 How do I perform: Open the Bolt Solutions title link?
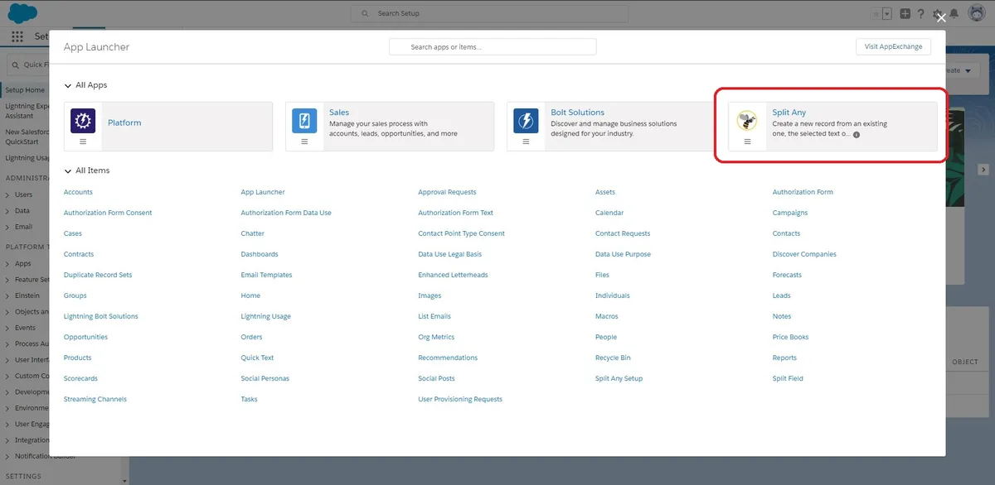pyautogui.click(x=578, y=113)
